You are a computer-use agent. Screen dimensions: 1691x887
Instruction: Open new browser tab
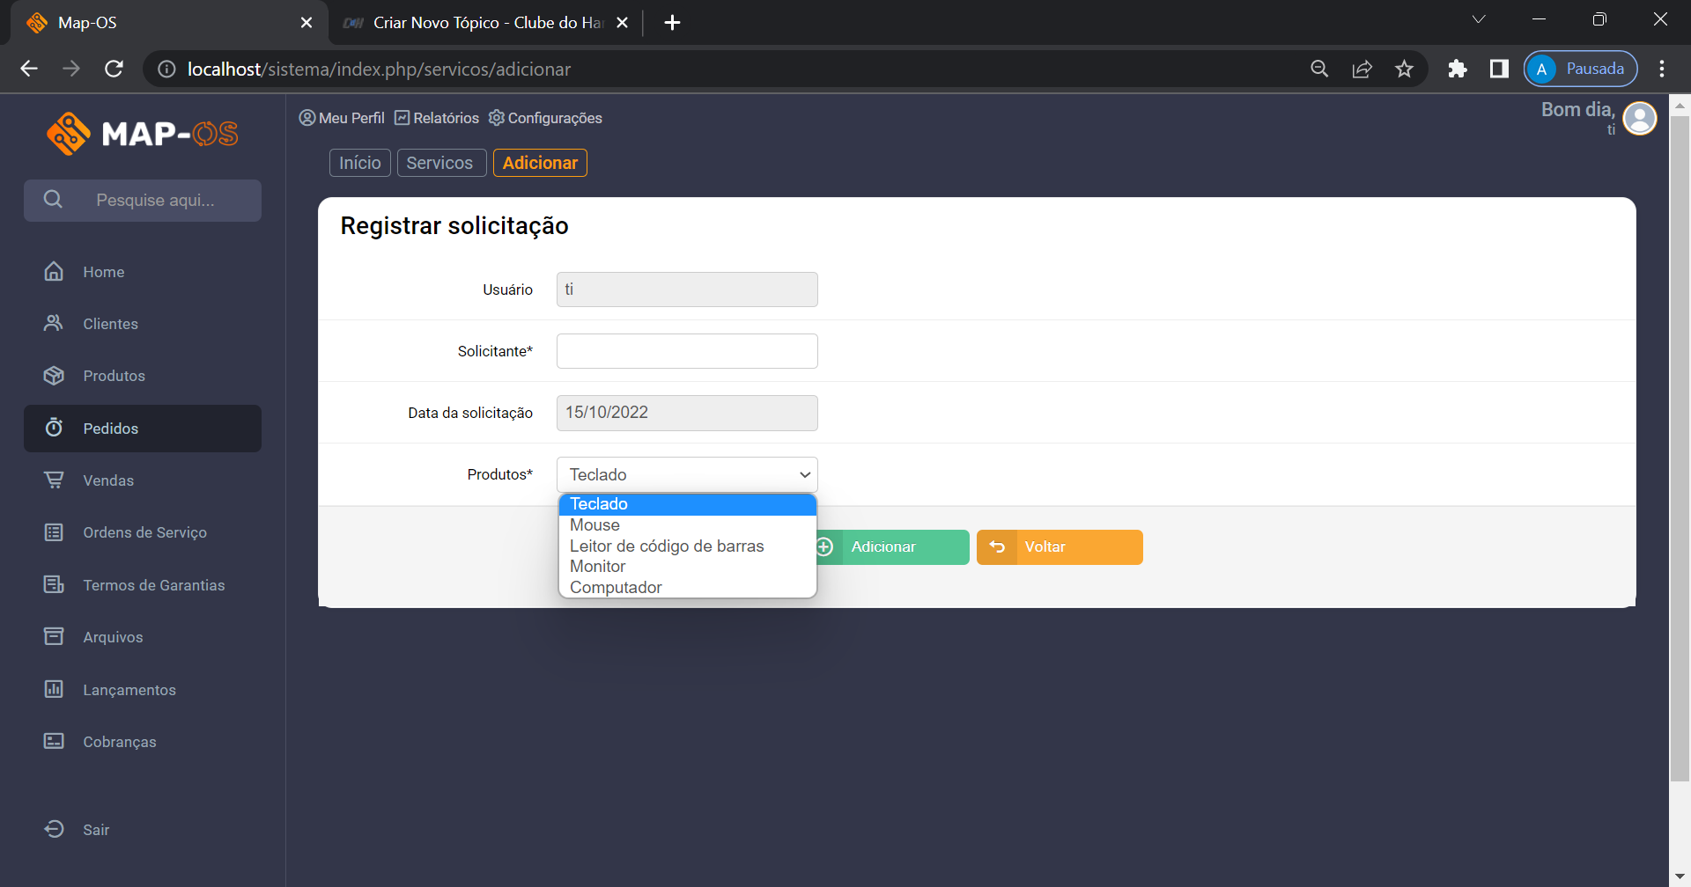point(672,22)
